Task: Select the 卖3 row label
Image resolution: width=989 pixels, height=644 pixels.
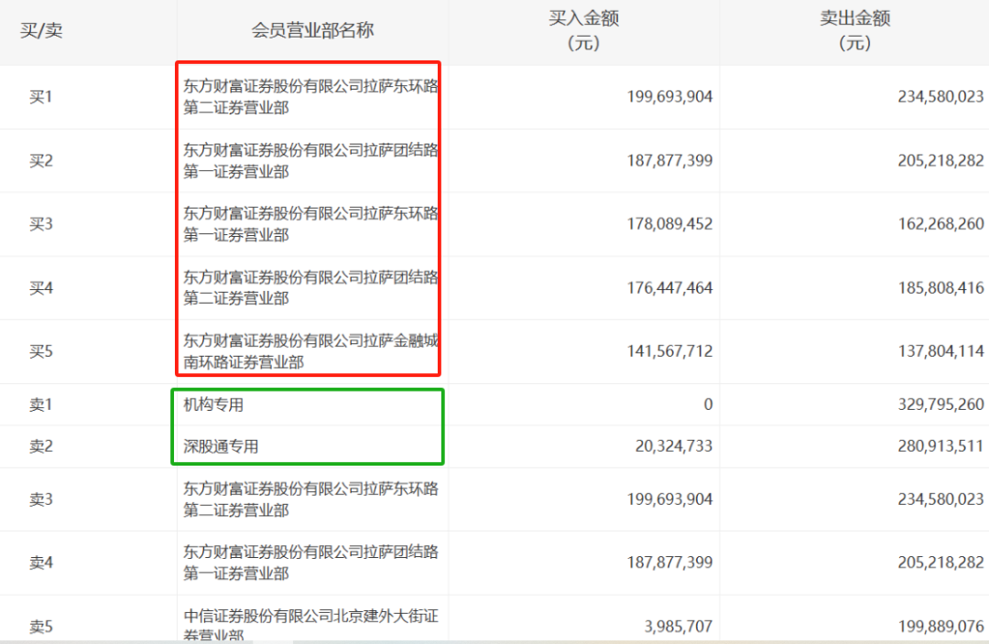Action: pos(41,499)
